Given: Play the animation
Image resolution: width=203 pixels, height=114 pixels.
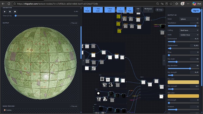Looking at the screenshot, I should (5, 12).
